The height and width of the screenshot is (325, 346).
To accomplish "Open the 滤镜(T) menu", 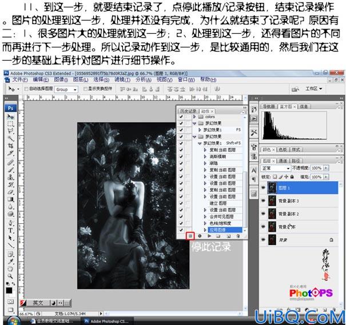I will coord(122,79).
